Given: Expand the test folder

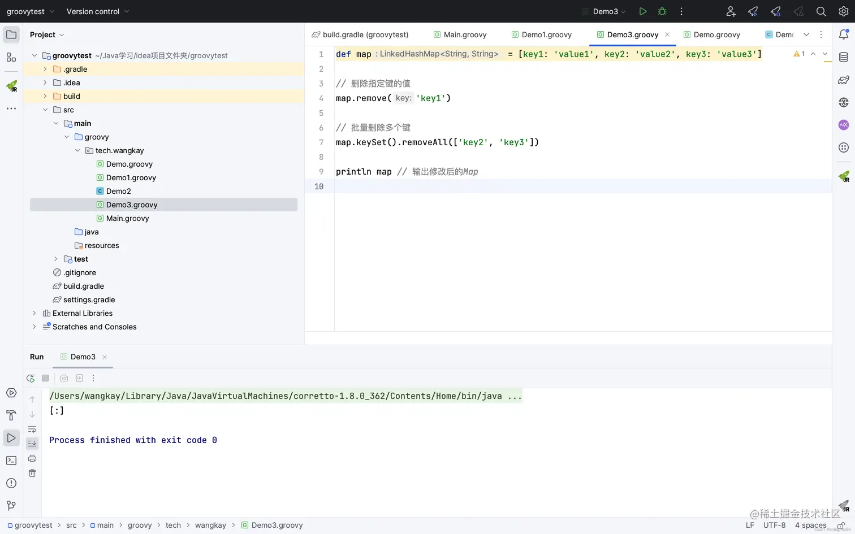Looking at the screenshot, I should coord(56,259).
